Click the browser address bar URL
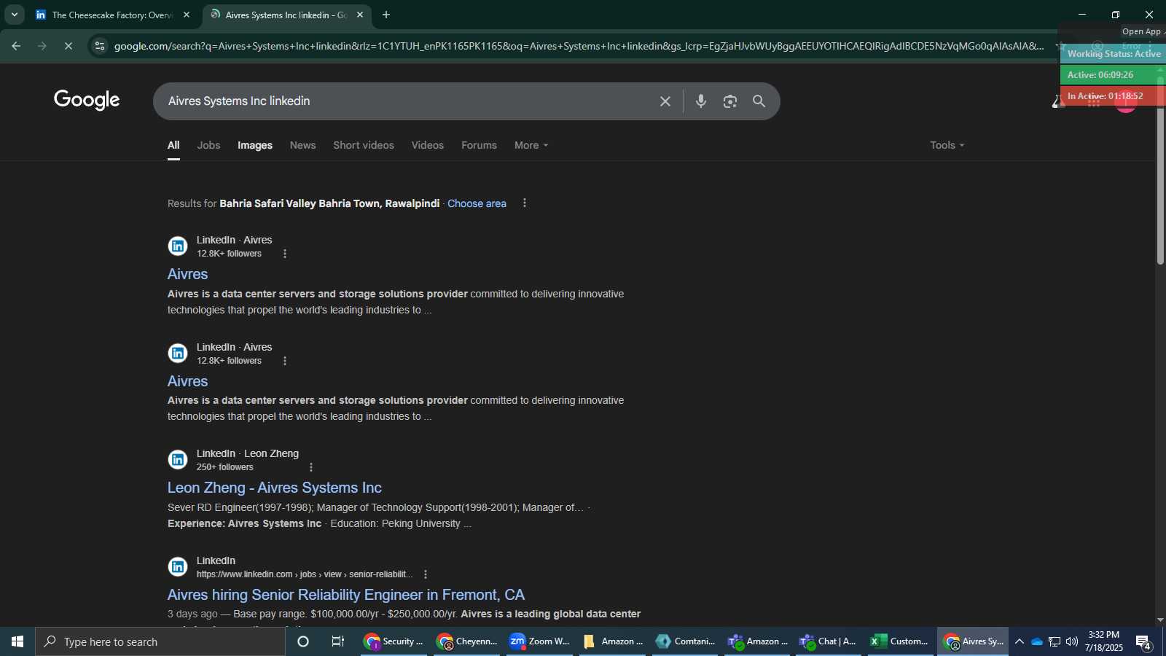The width and height of the screenshot is (1166, 656). (x=579, y=46)
